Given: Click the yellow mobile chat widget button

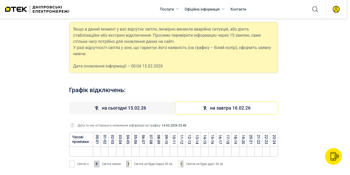Looking at the screenshot, I should (333, 156).
